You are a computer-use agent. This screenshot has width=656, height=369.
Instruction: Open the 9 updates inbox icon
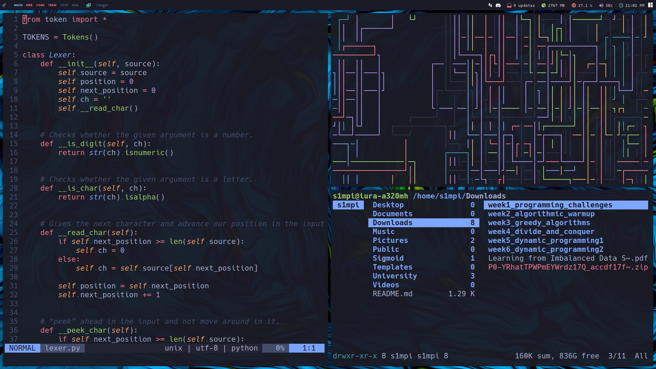[509, 5]
